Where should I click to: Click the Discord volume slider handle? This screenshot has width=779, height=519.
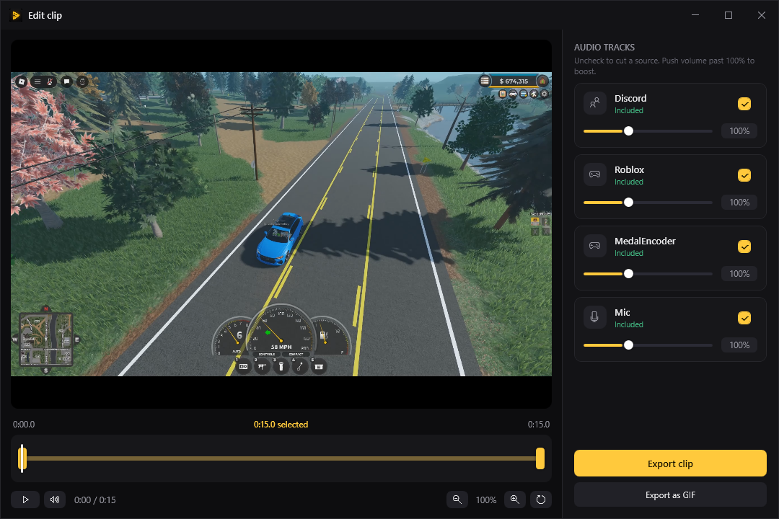click(628, 131)
